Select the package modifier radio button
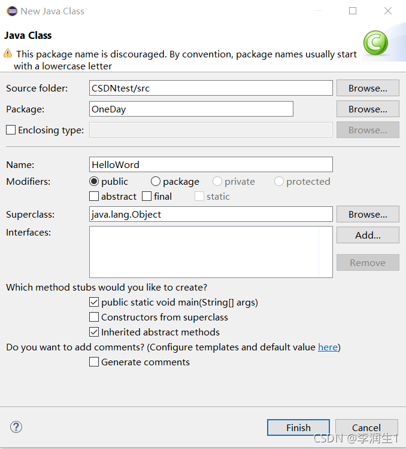The height and width of the screenshot is (449, 406). click(x=156, y=181)
